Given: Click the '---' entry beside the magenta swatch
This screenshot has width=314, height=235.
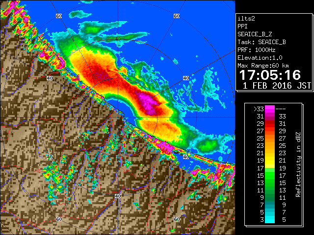Looking at the screenshot, I should (281, 109).
